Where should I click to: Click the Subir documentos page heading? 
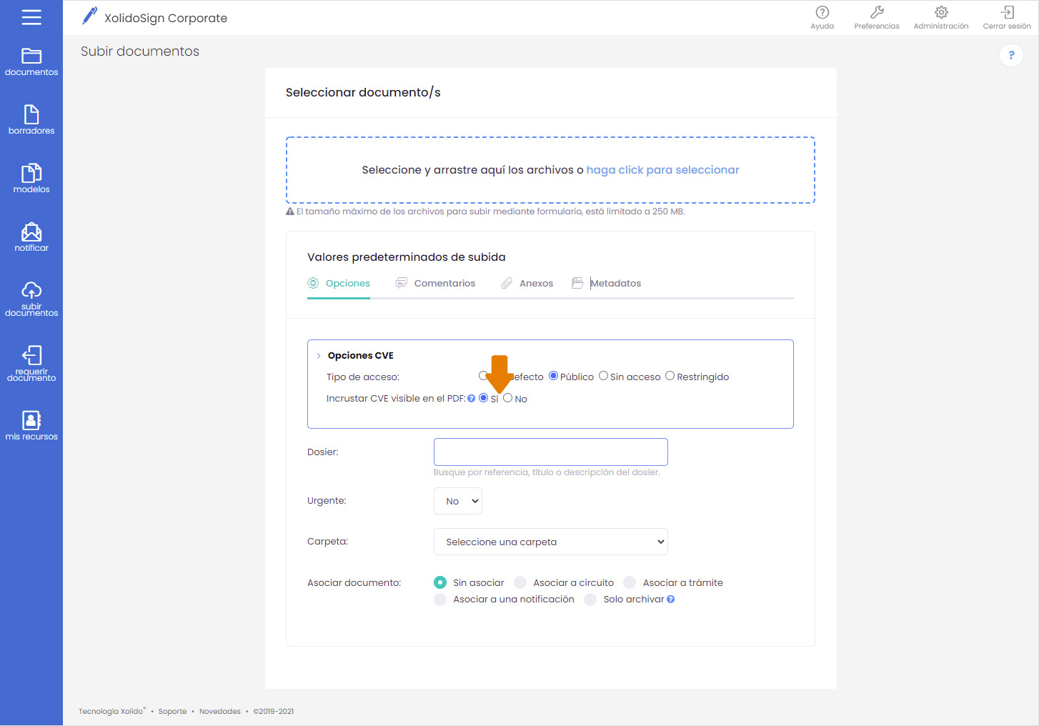coord(140,51)
